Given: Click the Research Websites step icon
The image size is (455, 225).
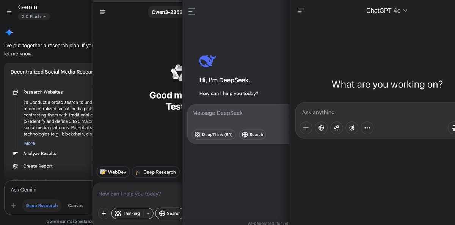Looking at the screenshot, I should pos(16,92).
